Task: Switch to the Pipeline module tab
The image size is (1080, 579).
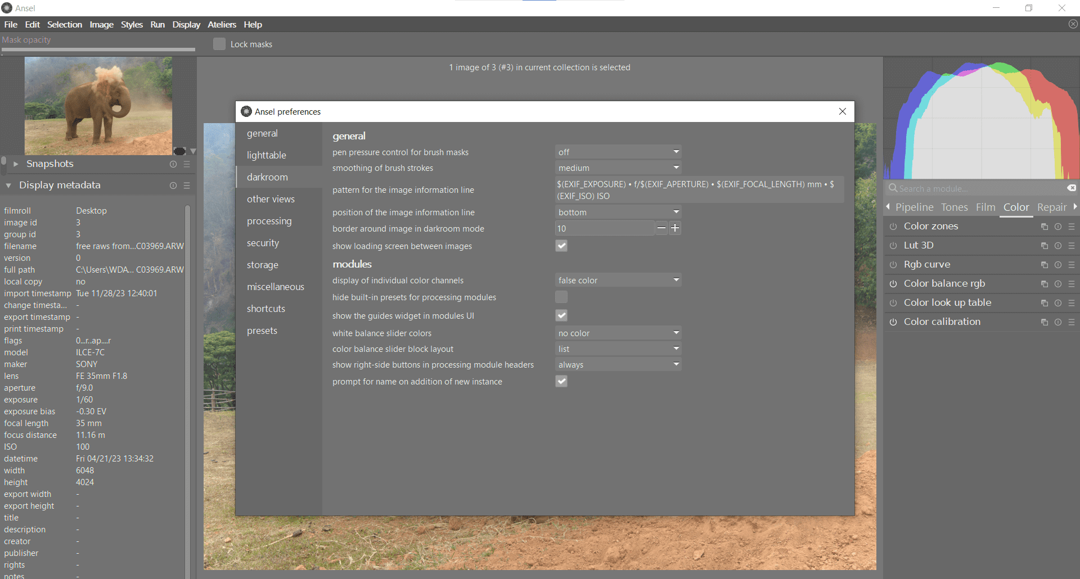Action: (915, 207)
